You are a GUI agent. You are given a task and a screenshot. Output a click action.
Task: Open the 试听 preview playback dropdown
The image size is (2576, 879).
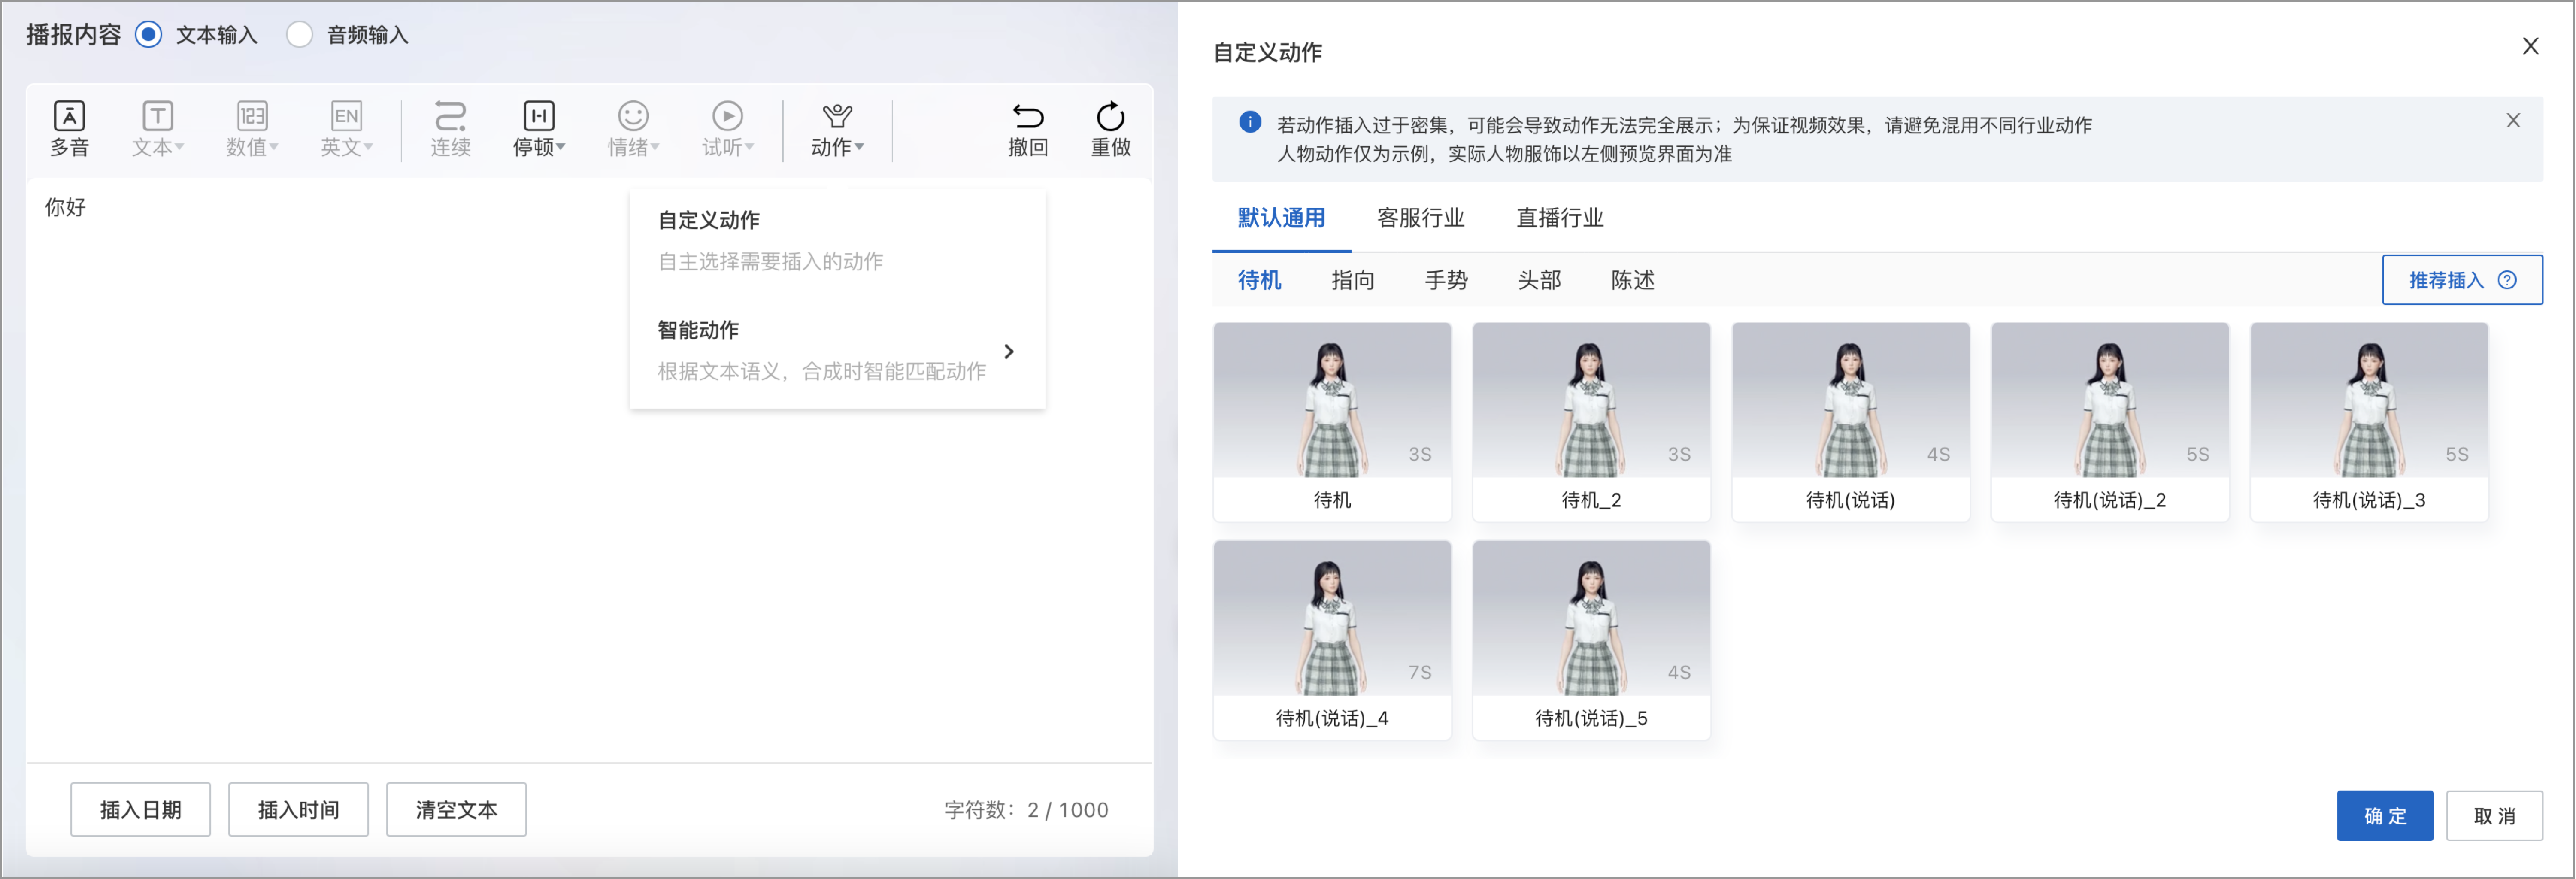pyautogui.click(x=727, y=129)
